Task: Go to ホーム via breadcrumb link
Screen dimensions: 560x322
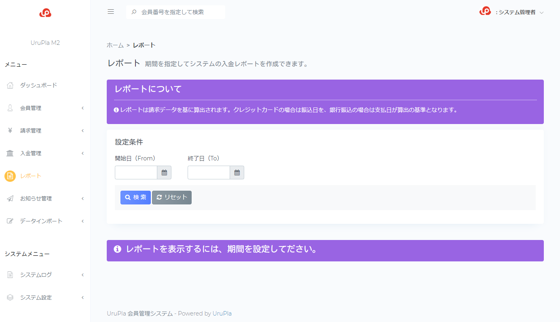Action: pyautogui.click(x=115, y=45)
